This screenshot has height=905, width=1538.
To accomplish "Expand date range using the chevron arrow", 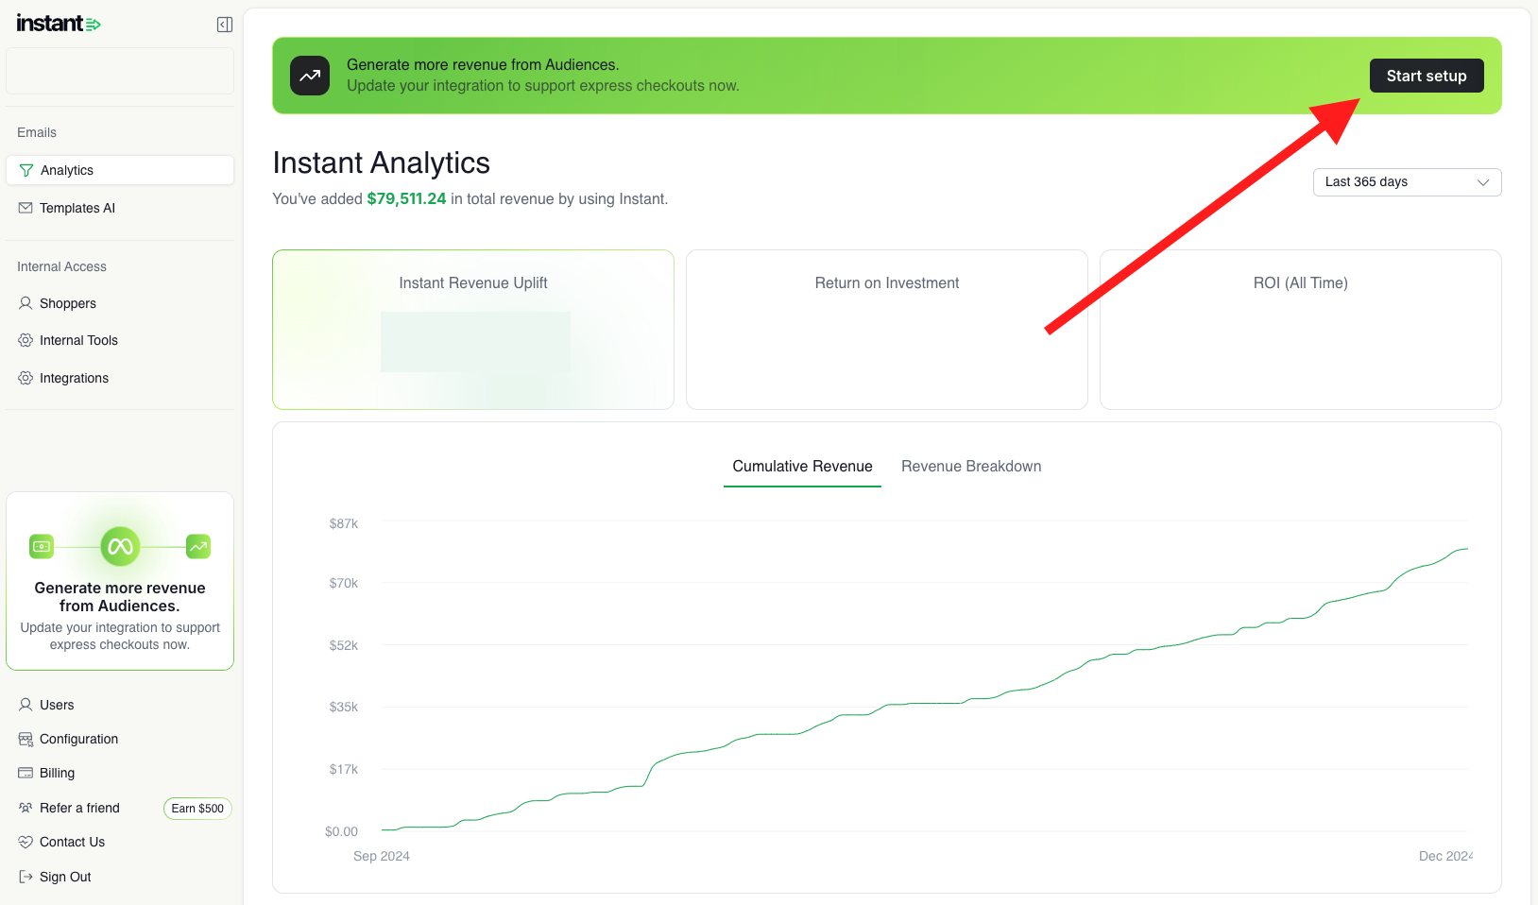I will click(x=1483, y=182).
